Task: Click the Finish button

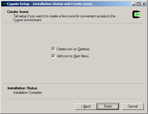Action: pos(108,106)
